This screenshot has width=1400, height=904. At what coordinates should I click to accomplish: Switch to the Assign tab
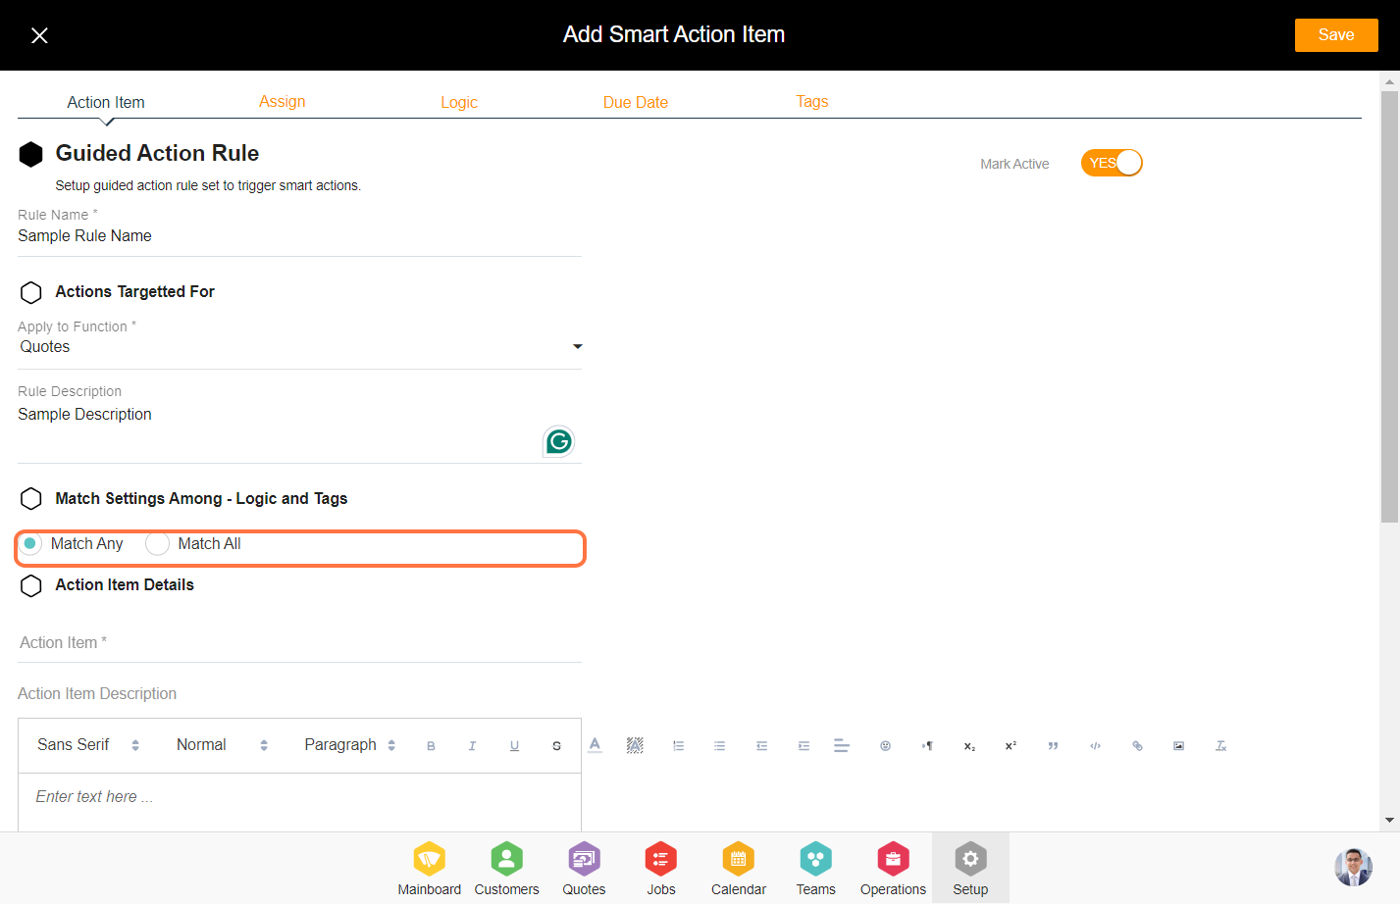[283, 102]
